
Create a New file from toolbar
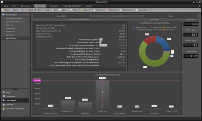[x=22, y=10]
